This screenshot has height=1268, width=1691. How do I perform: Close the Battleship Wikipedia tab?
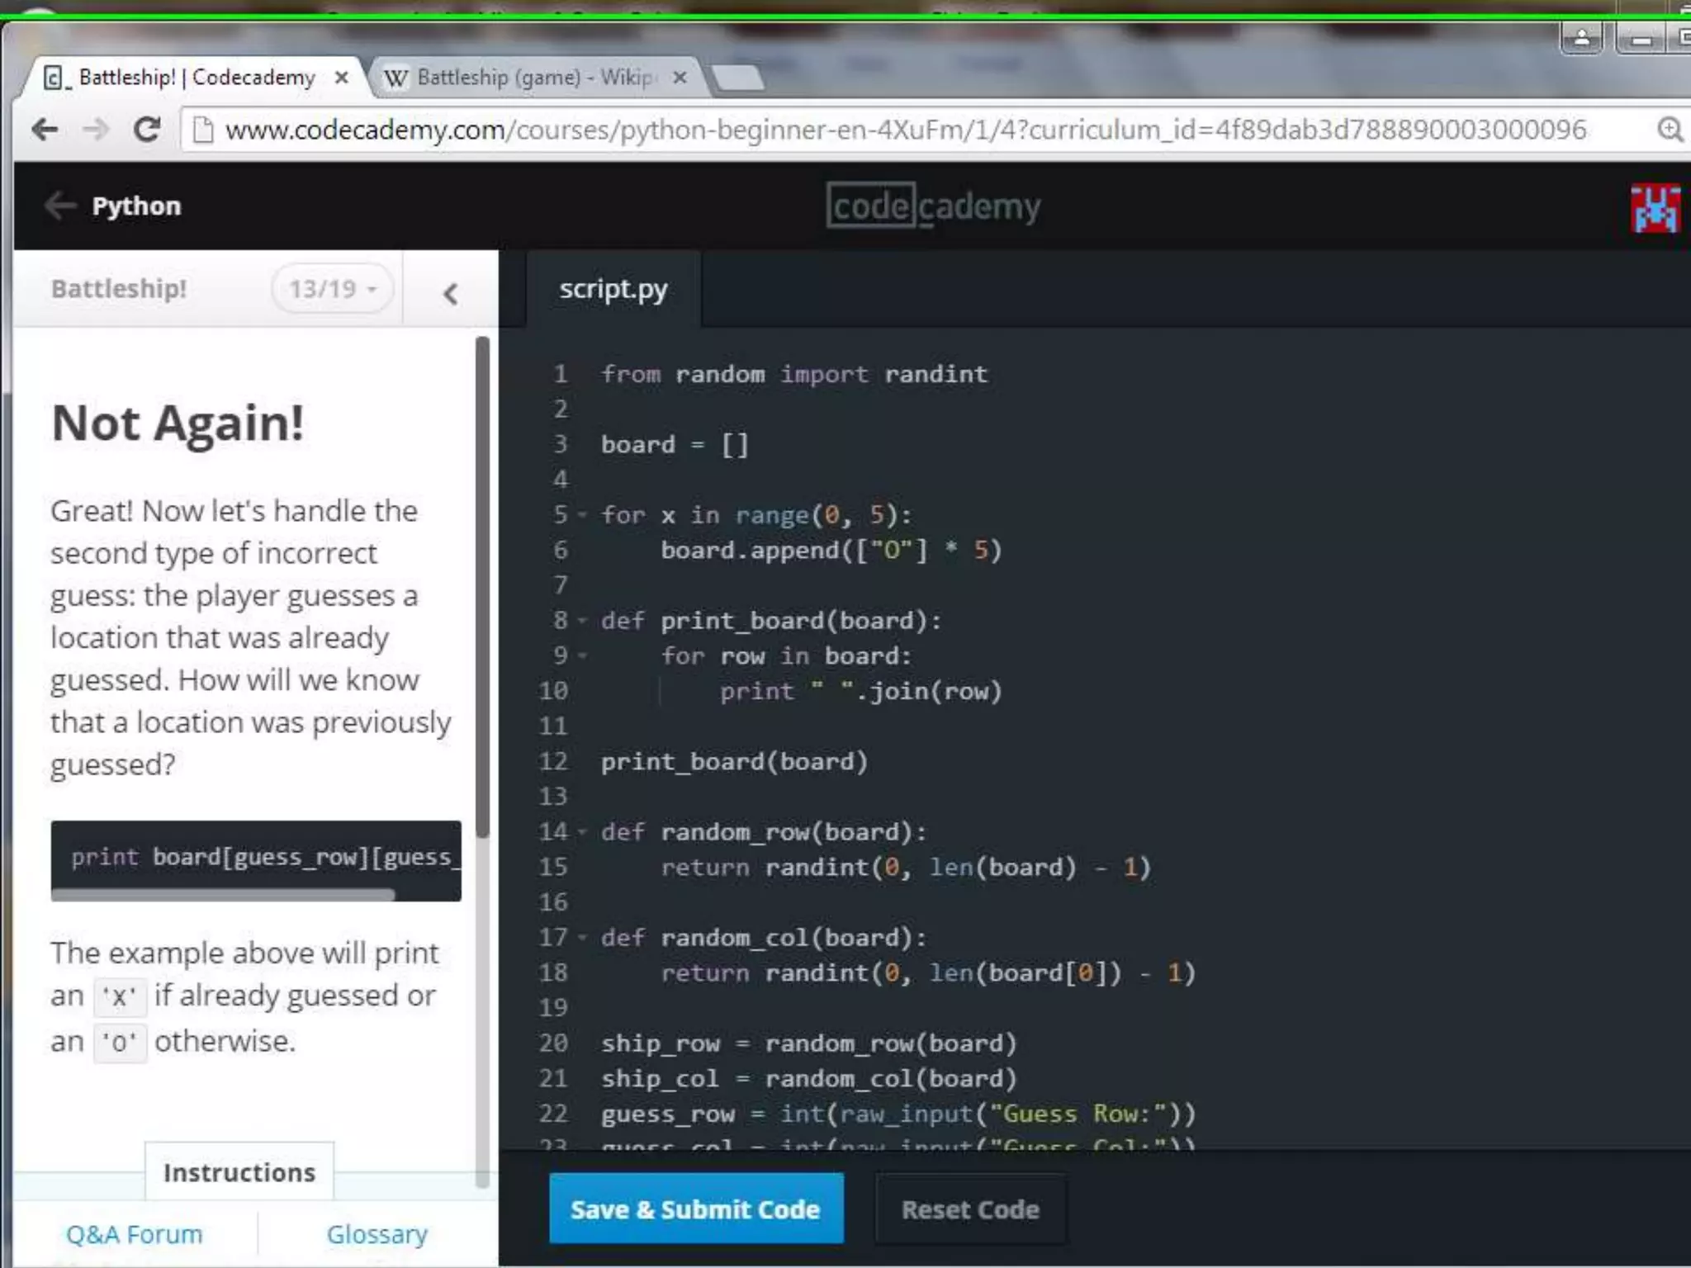[x=680, y=78]
